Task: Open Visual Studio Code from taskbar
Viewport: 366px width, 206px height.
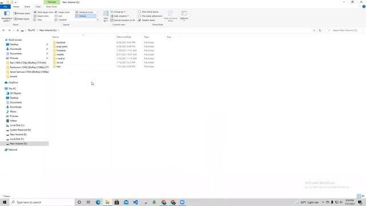Action: pos(136,202)
